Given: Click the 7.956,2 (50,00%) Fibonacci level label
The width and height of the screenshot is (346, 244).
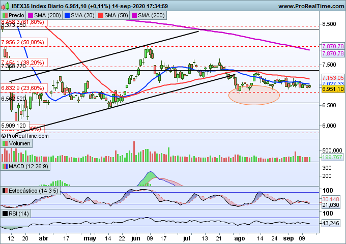Looking at the screenshot, I should tap(22, 42).
